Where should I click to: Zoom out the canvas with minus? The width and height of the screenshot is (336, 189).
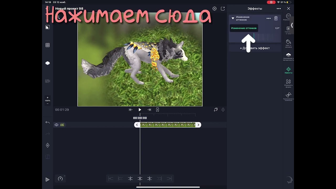coord(48,103)
